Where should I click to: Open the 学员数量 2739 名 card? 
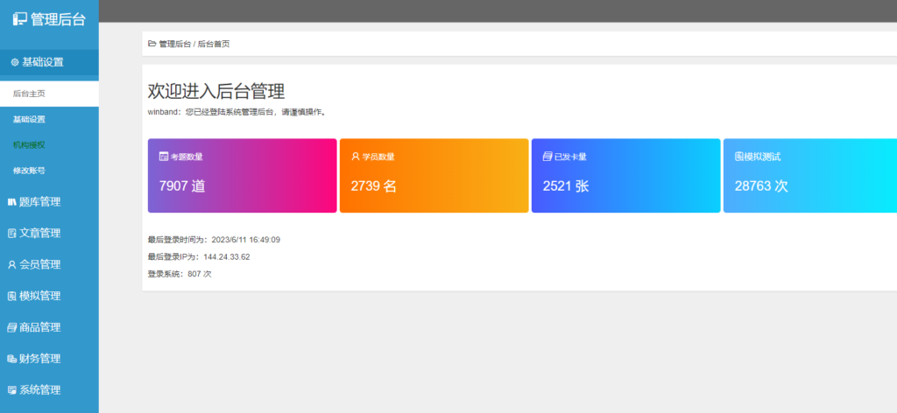click(434, 175)
